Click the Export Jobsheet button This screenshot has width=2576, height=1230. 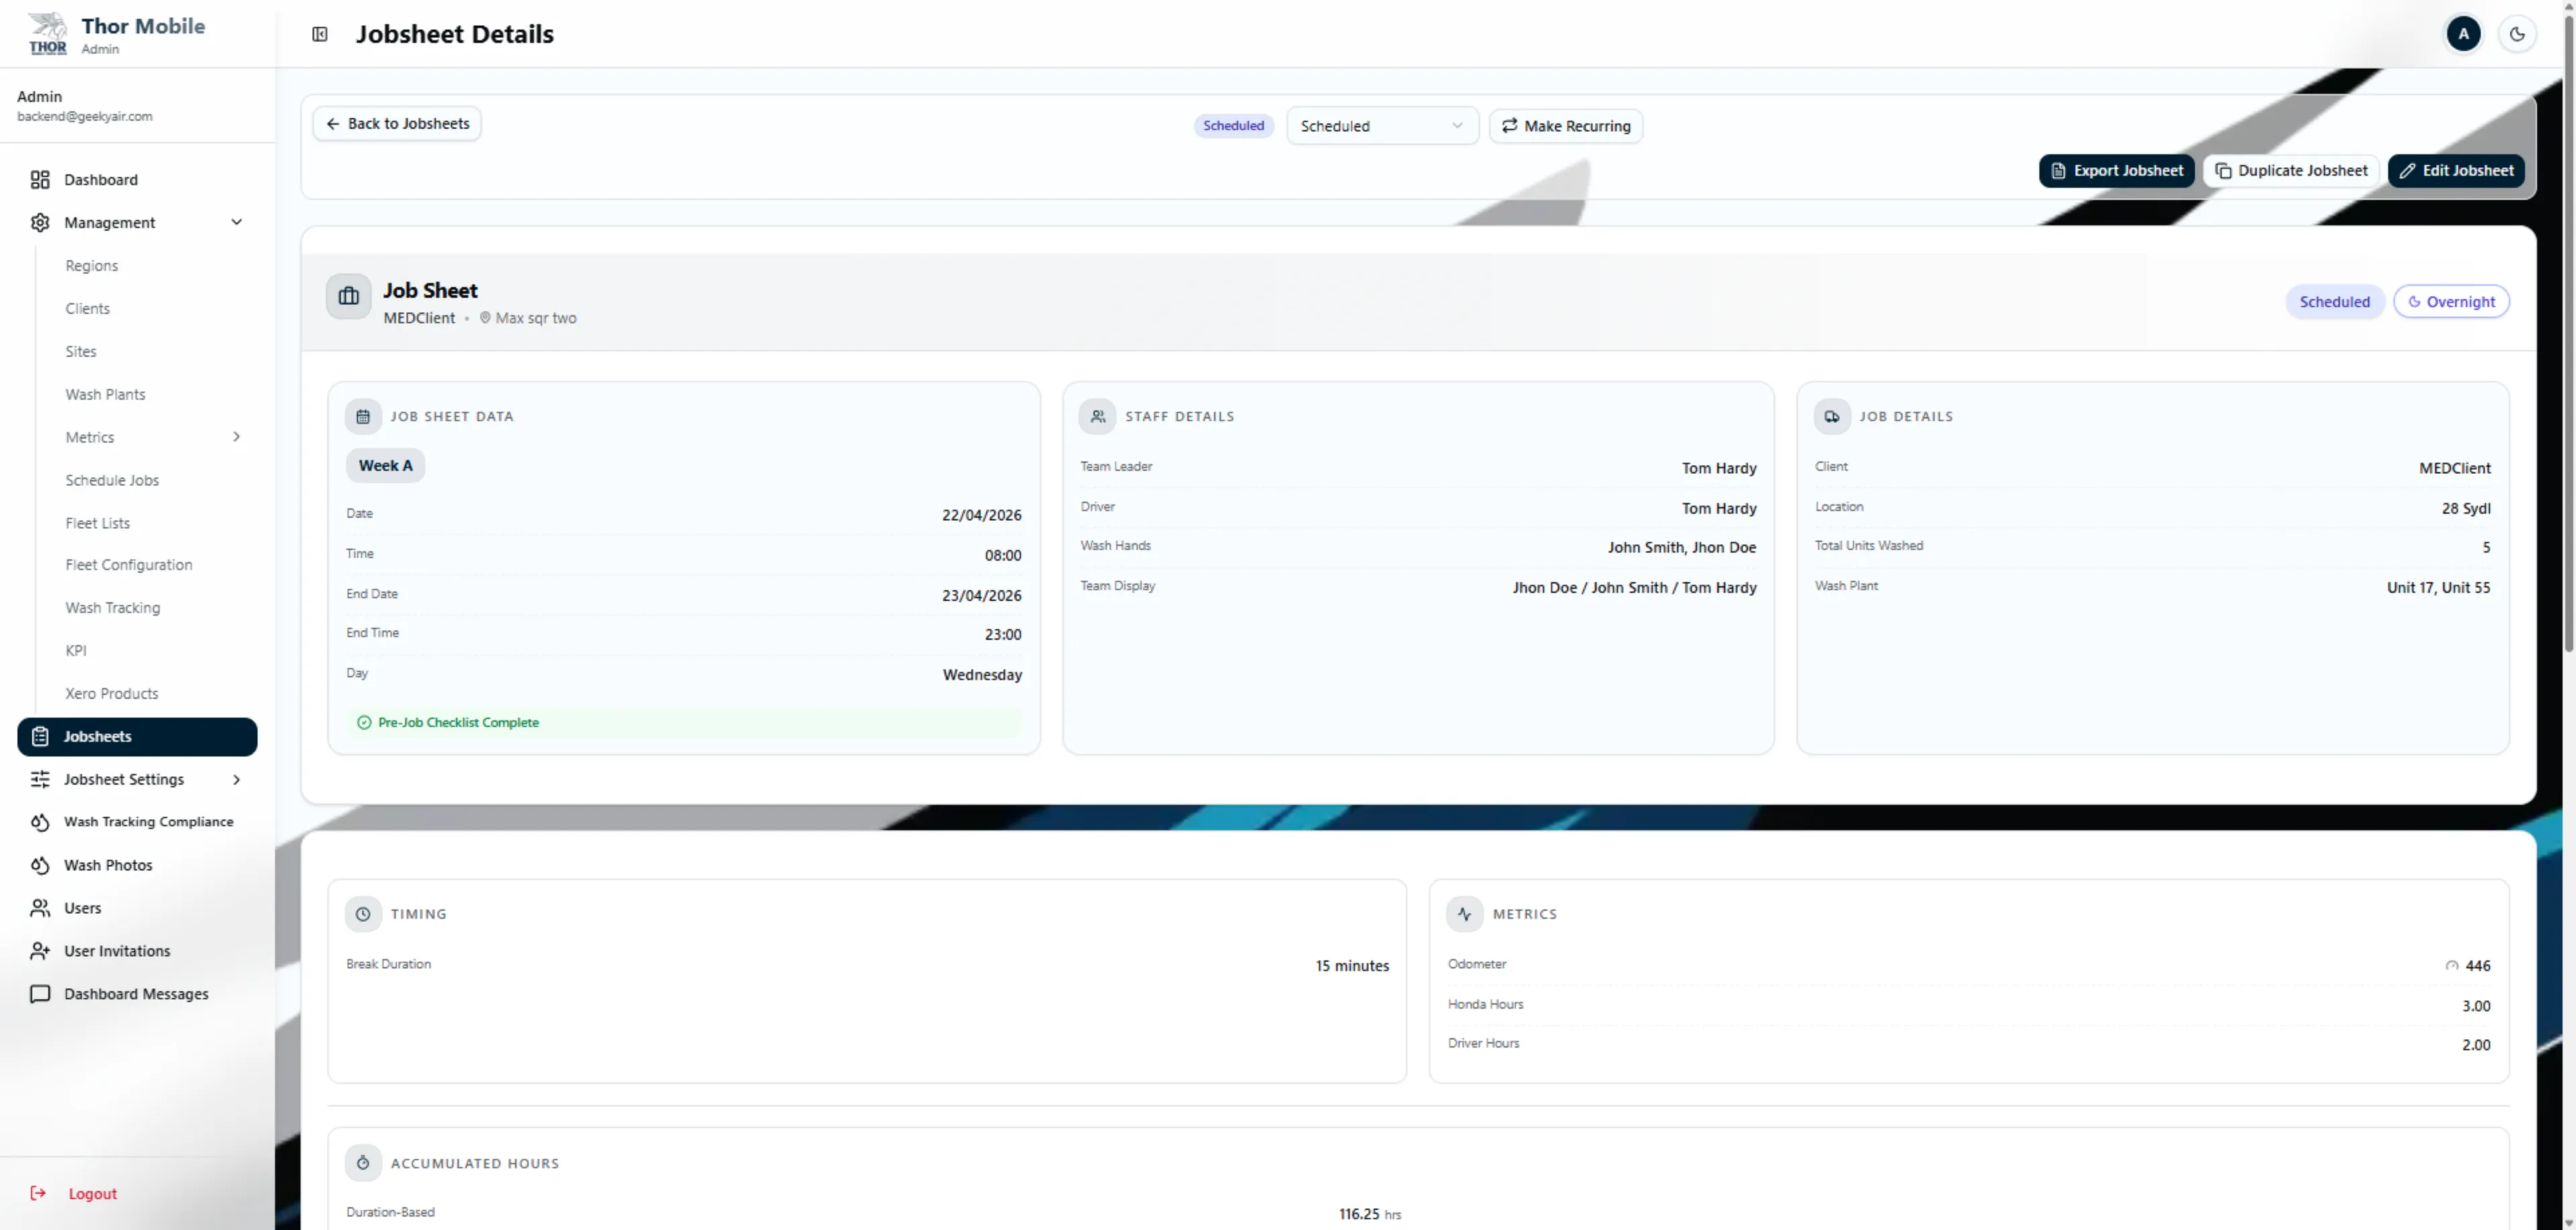tap(2116, 171)
